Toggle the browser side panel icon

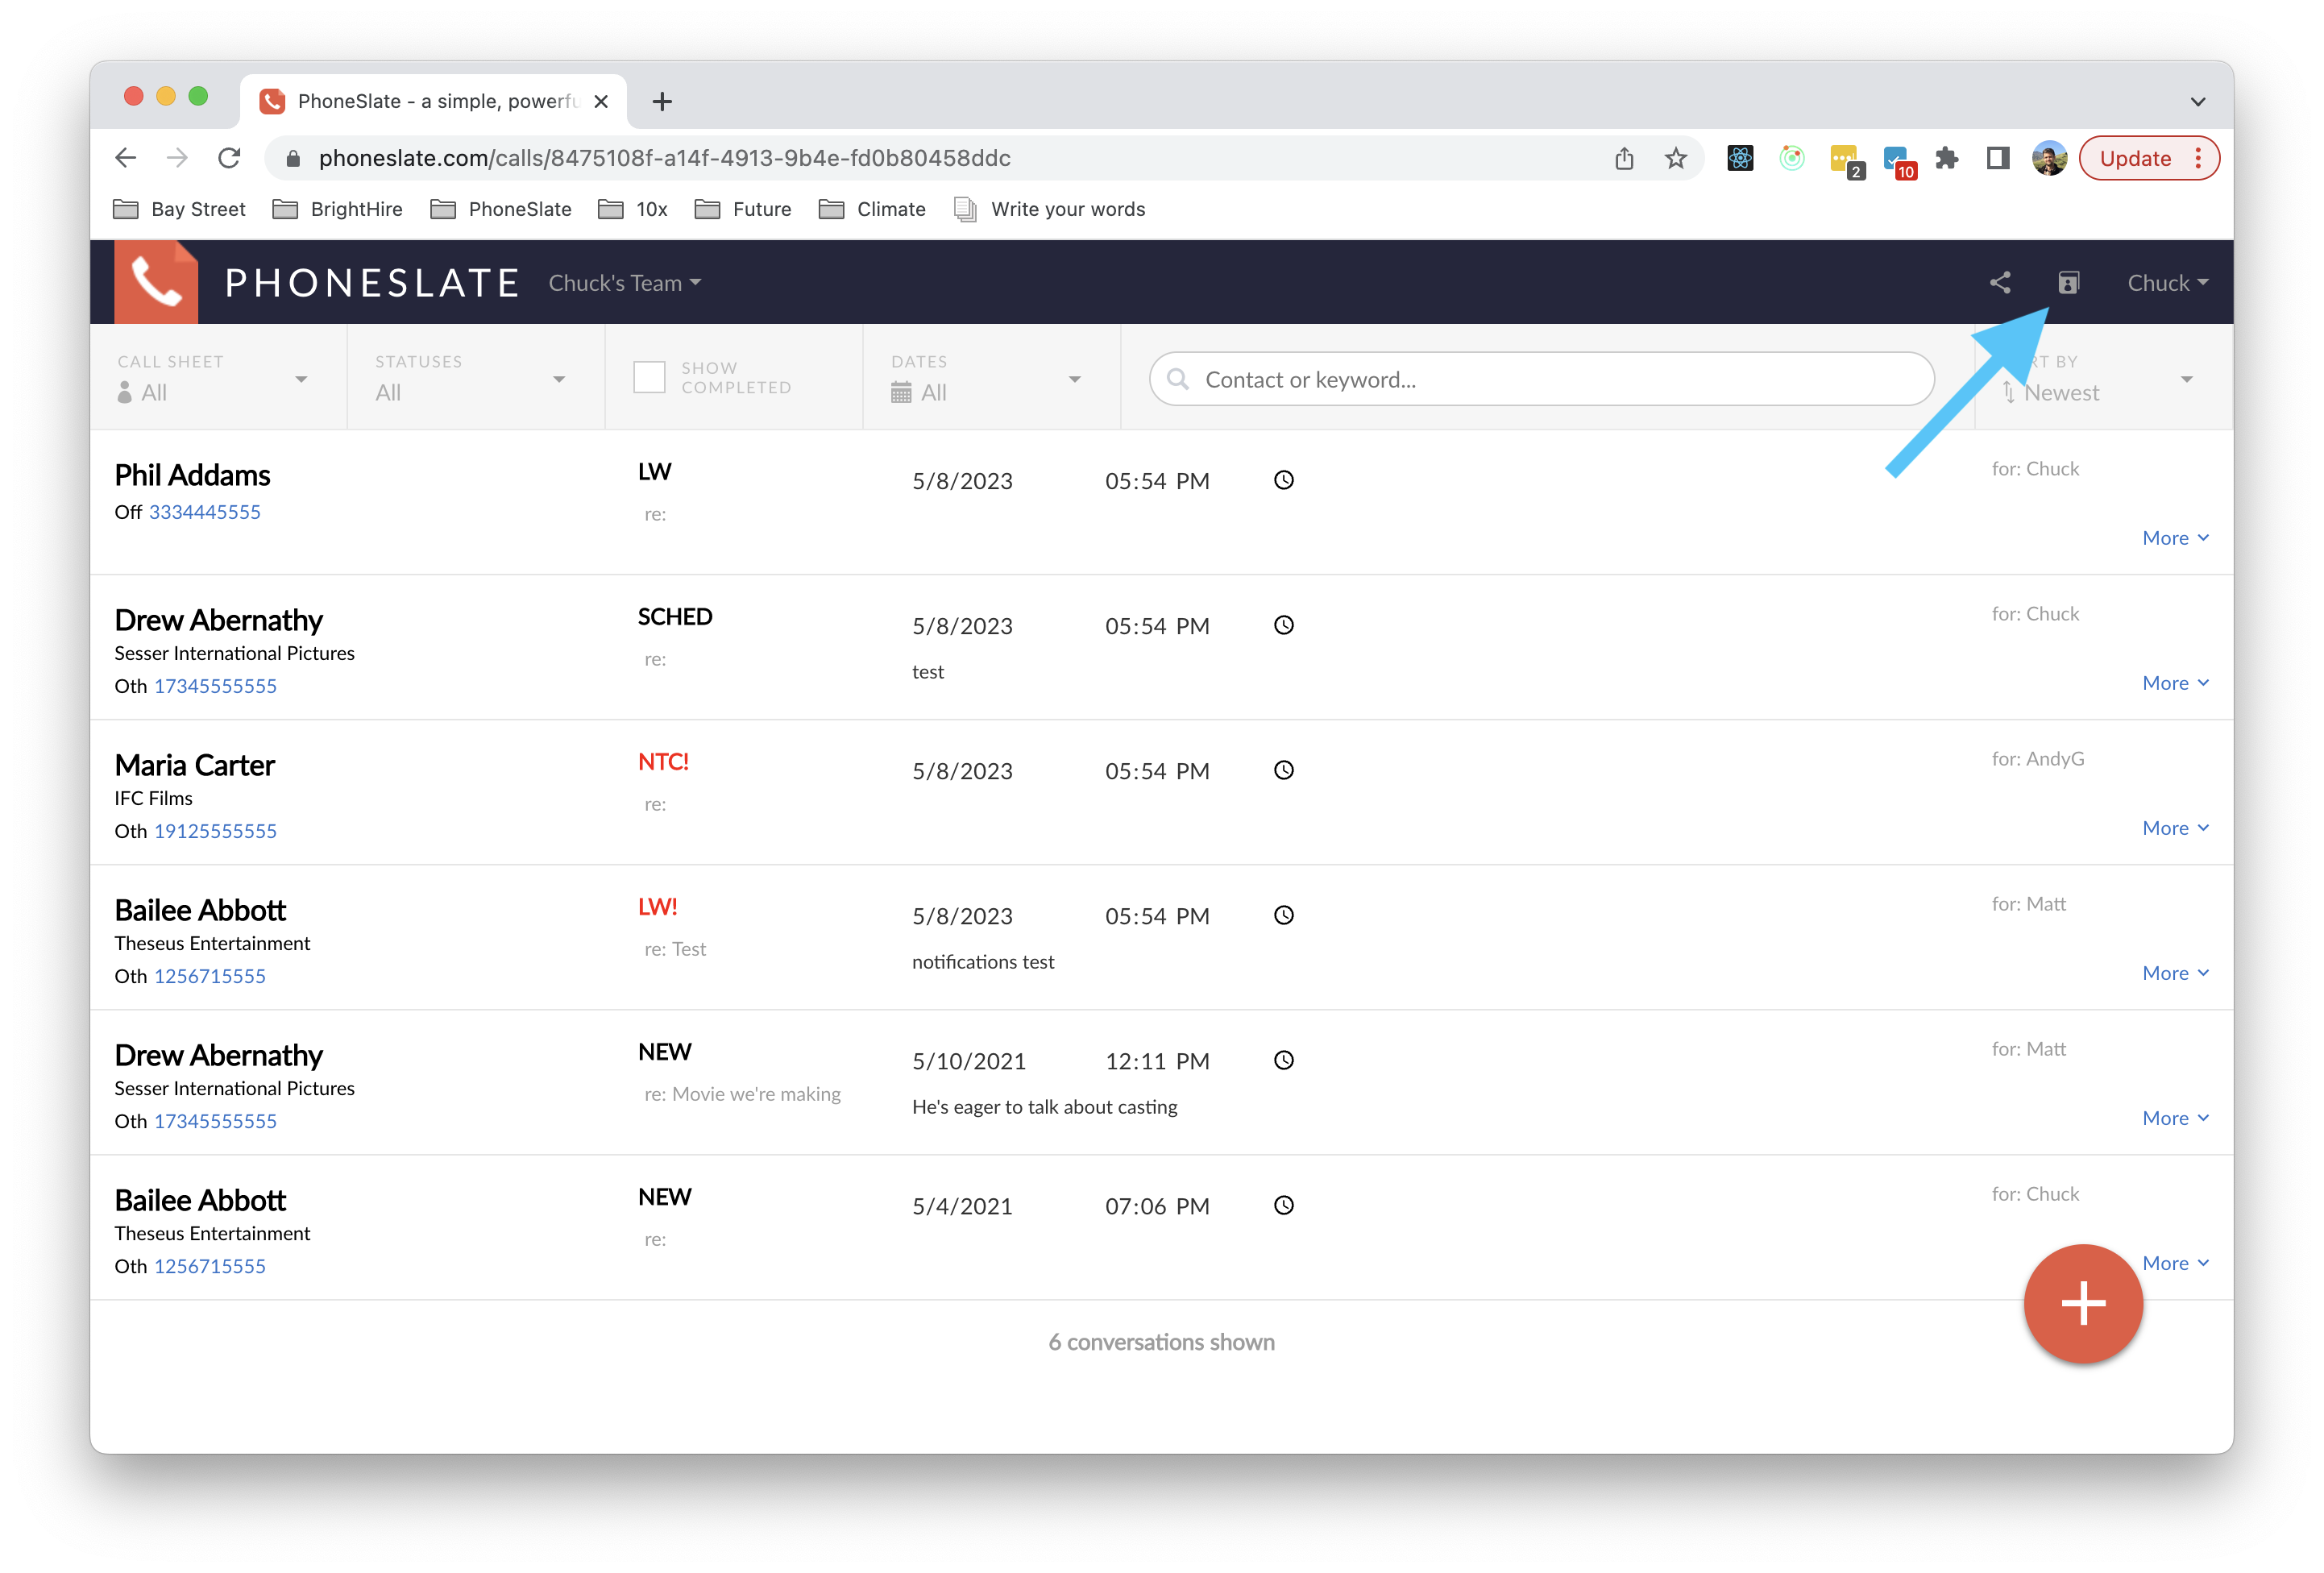coord(1998,158)
